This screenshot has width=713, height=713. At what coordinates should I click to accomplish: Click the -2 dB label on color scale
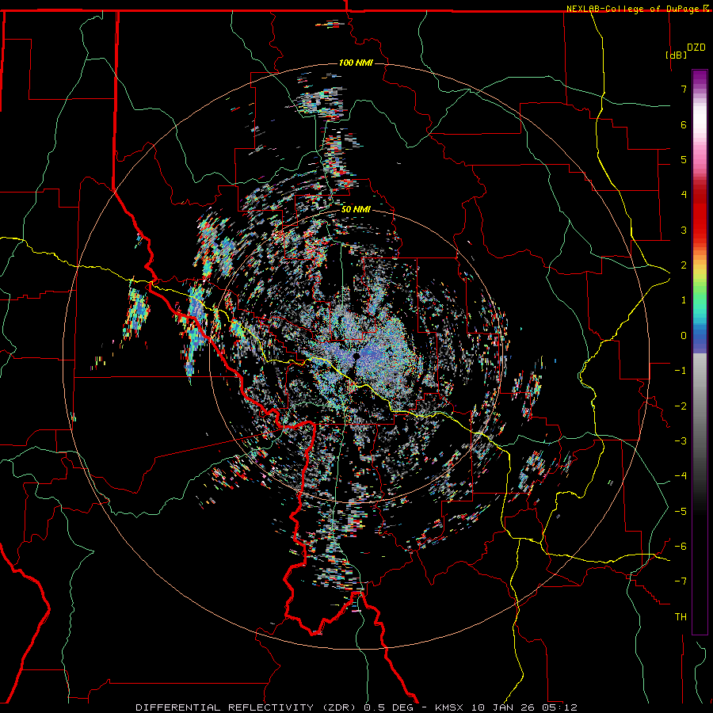click(x=681, y=406)
